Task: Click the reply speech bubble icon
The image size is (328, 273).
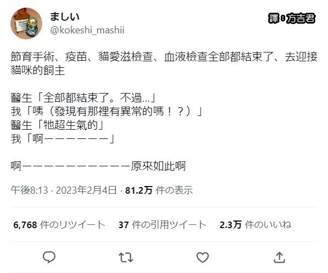Action: [x=49, y=257]
